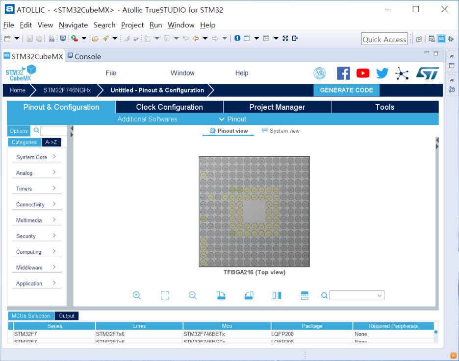This screenshot has height=361, width=459.
Task: Click the pin search magnifier icon
Action: [324, 295]
